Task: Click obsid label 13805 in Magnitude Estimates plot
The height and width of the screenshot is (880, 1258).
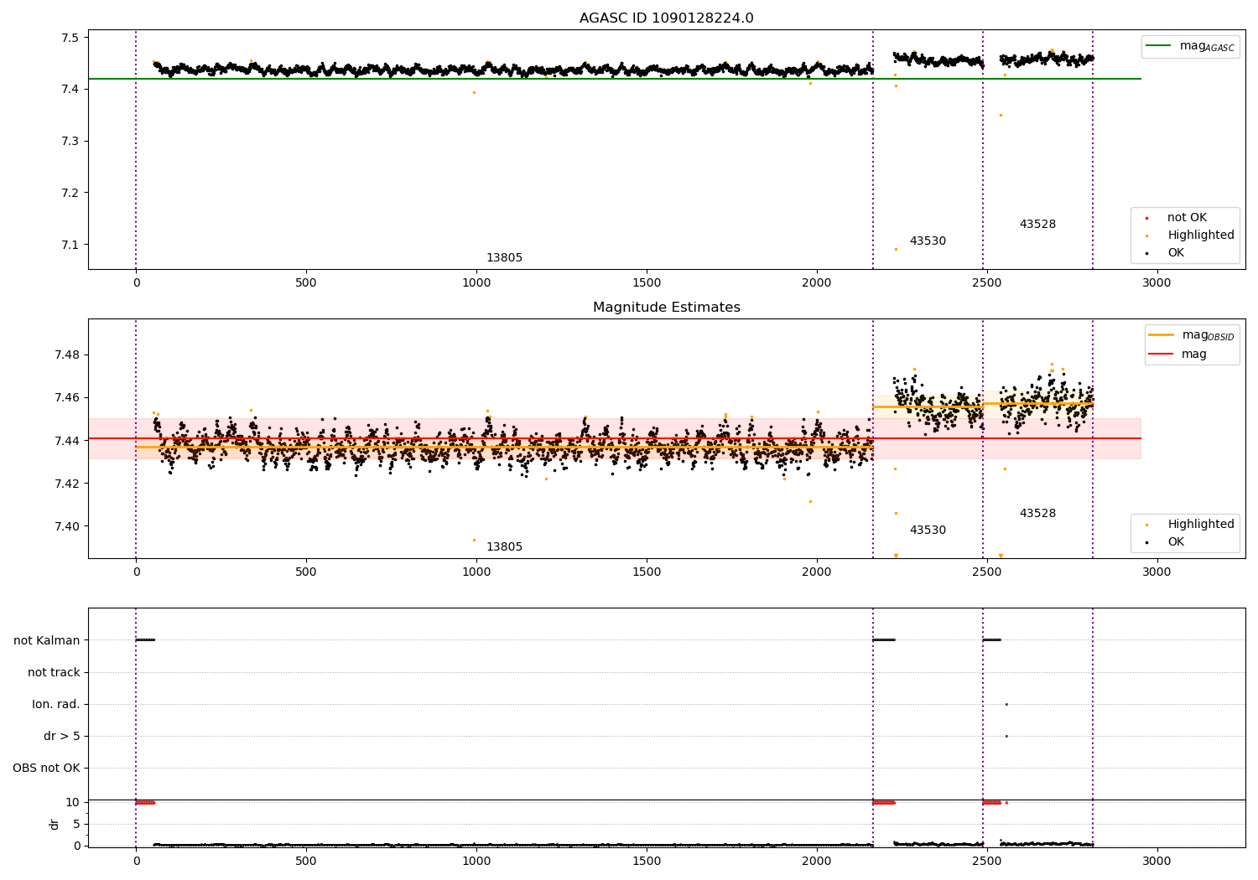Action: point(504,547)
